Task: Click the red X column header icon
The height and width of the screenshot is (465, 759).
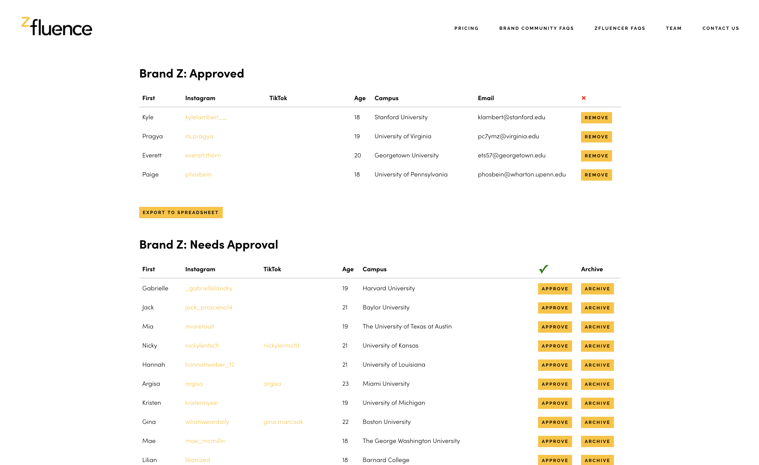Action: click(x=583, y=98)
